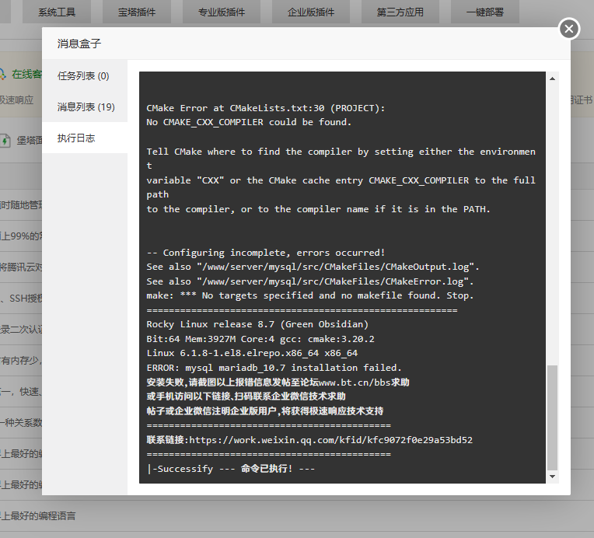Click the log scrollbar thumb
Viewport: 594px width, 538px height.
tap(552, 417)
